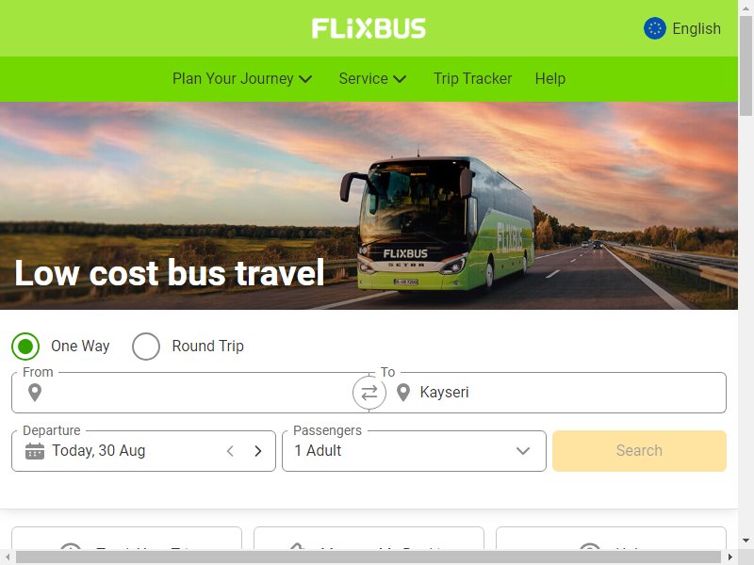This screenshot has width=754, height=565.
Task: Open the Passengers 1 Adult dropdown
Action: 414,451
